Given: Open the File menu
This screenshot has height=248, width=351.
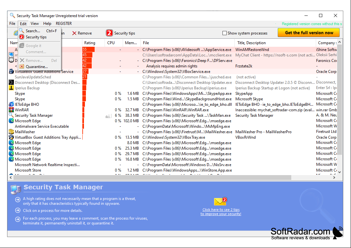Looking at the screenshot, I should 12,24.
